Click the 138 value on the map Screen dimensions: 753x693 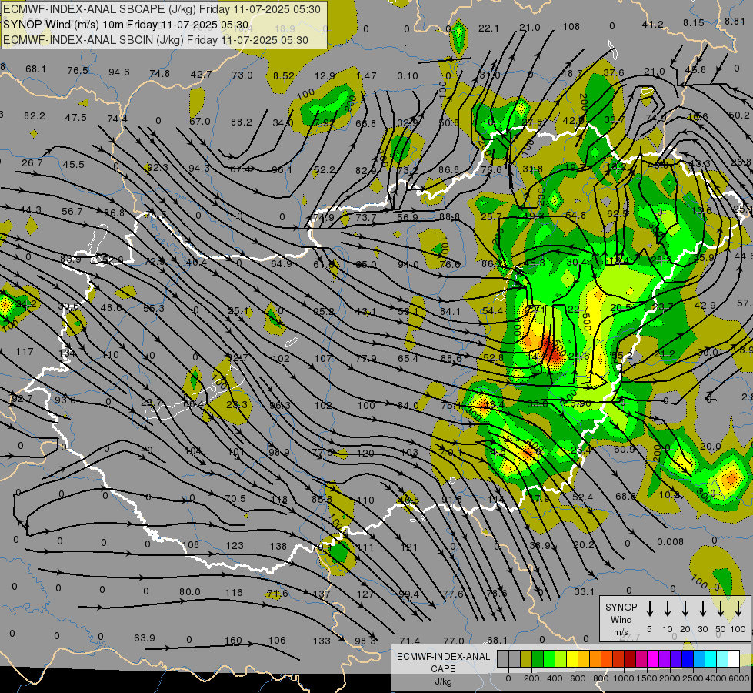point(278,547)
